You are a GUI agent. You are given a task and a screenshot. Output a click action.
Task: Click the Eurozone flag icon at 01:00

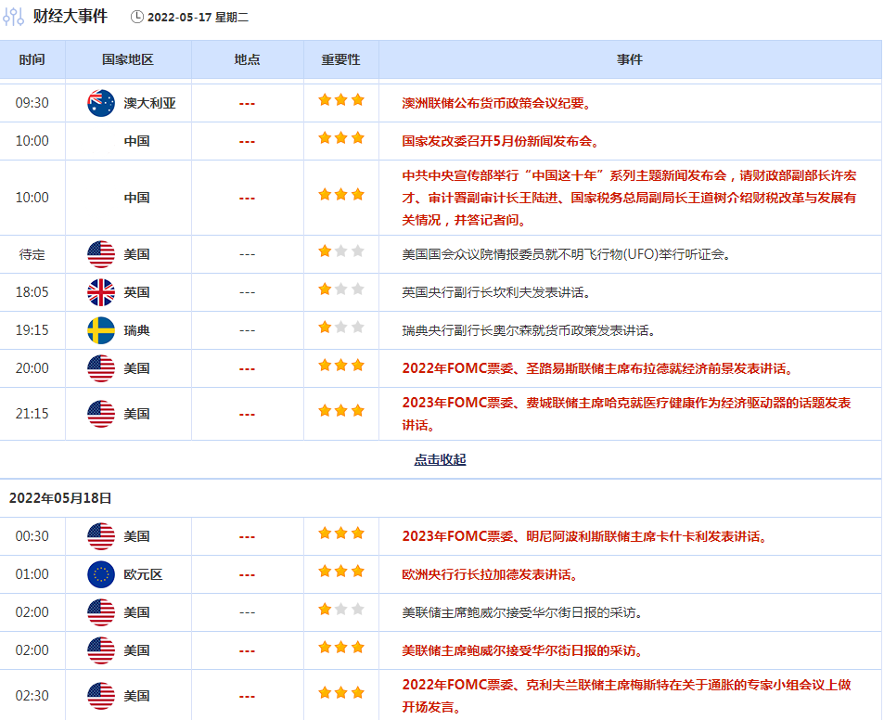tap(101, 574)
